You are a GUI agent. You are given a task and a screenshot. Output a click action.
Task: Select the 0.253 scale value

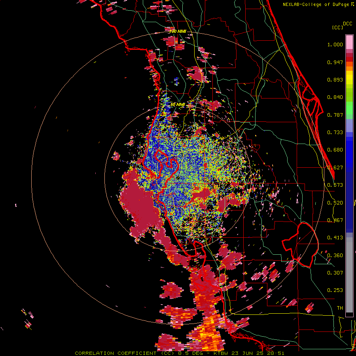[335, 290]
